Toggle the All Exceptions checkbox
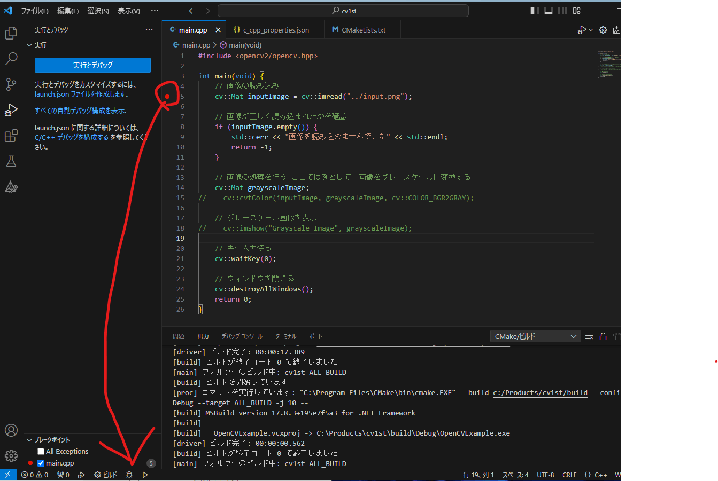Image resolution: width=718 pixels, height=481 pixels. (41, 452)
